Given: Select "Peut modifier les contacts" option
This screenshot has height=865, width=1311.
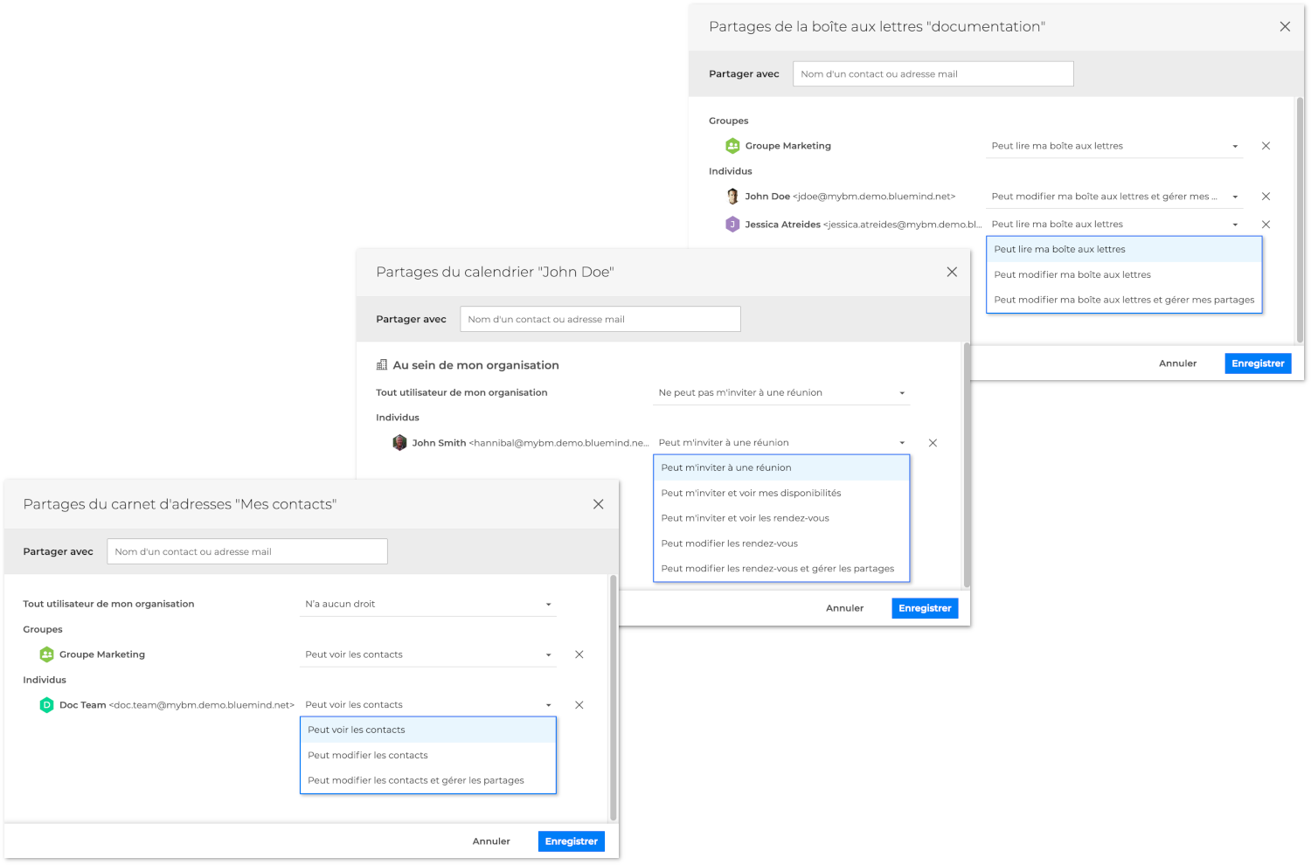Looking at the screenshot, I should click(368, 755).
